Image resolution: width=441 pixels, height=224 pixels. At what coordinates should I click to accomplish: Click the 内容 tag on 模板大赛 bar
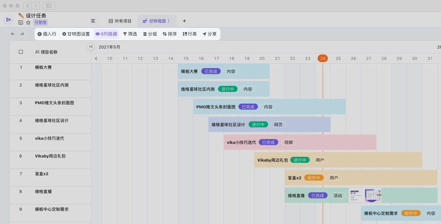click(x=231, y=71)
